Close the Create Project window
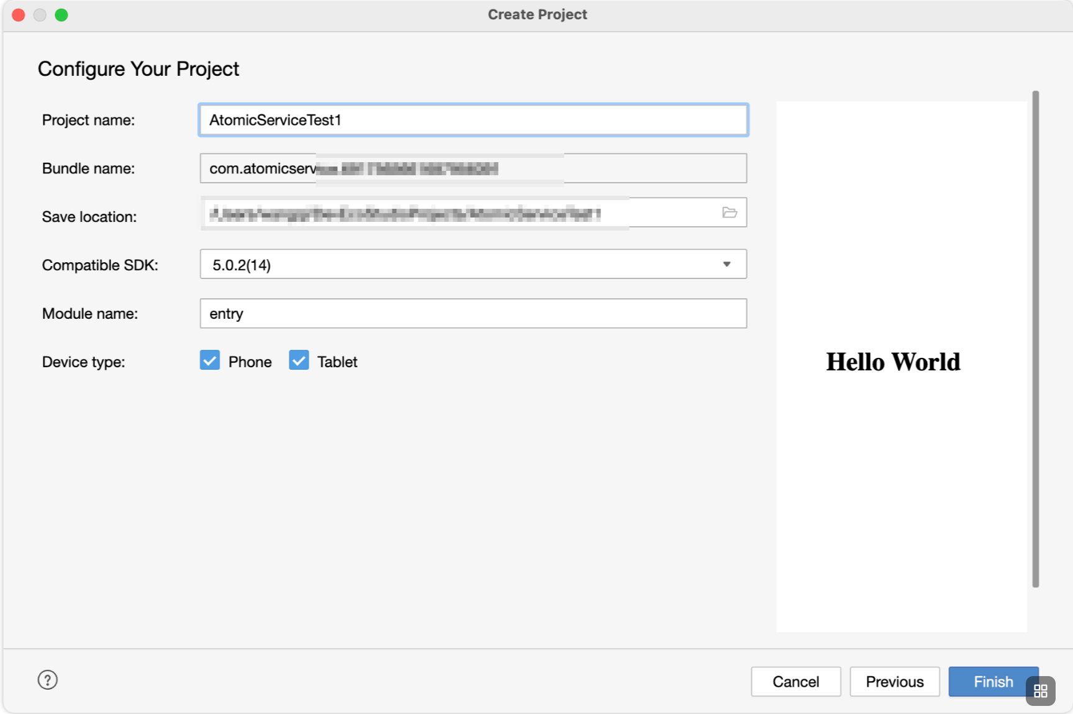 click(19, 15)
